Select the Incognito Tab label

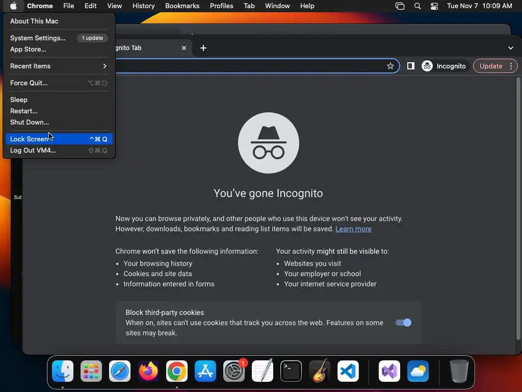[x=128, y=48]
